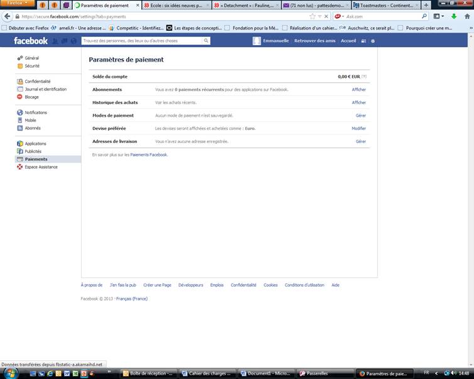The width and height of the screenshot is (474, 379).
Task: Open Cookies footer link
Action: coord(270,285)
